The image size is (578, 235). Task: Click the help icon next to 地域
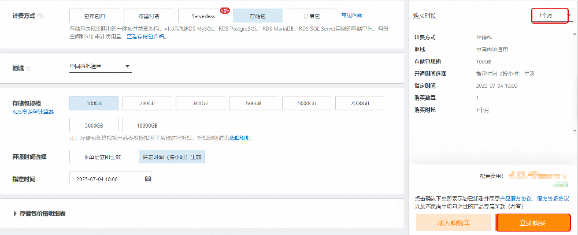click(x=29, y=68)
